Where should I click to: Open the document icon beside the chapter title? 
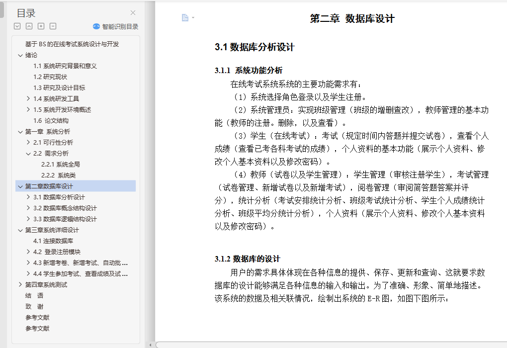pyautogui.click(x=185, y=17)
